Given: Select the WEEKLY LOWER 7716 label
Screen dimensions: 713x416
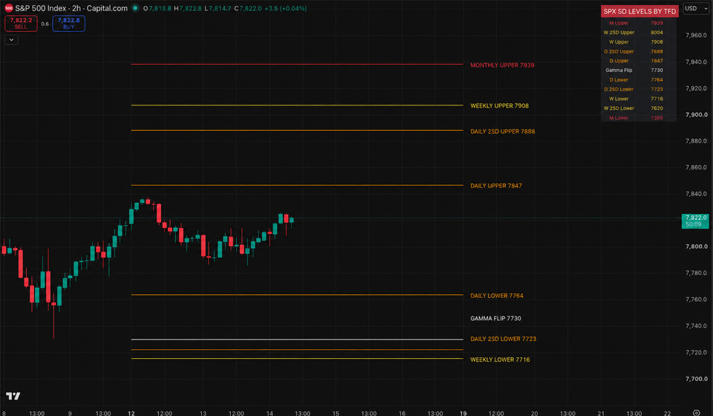Looking at the screenshot, I should click(500, 360).
